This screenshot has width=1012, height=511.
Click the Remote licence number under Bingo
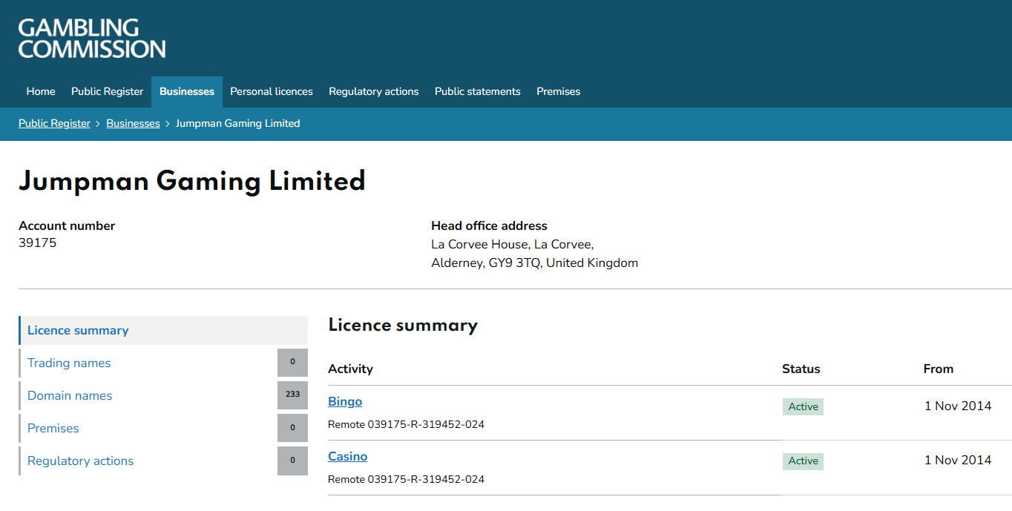coord(406,425)
